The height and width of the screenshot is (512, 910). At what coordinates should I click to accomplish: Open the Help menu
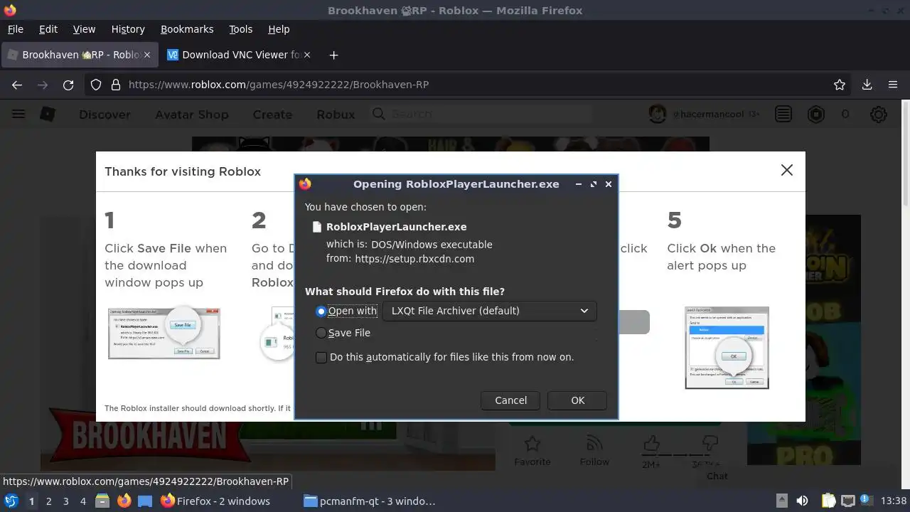279,29
